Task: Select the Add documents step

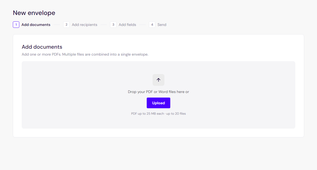Action: coord(32,25)
